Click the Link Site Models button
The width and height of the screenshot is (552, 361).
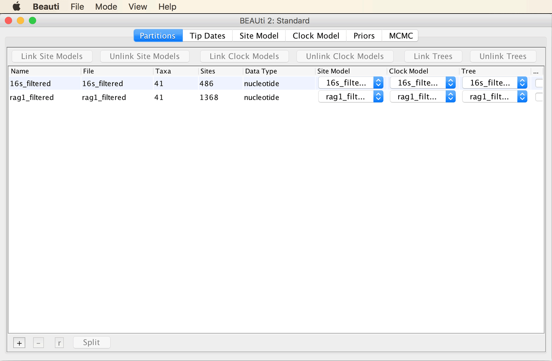(52, 56)
